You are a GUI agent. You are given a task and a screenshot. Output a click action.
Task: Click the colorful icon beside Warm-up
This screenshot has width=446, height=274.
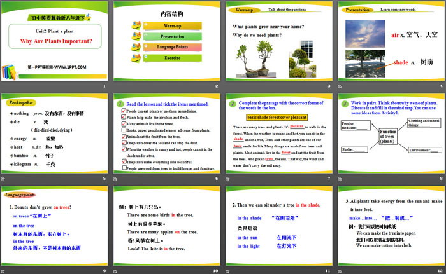pos(136,26)
